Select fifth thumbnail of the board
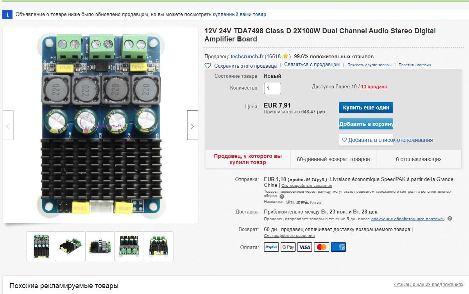The image size is (469, 294). pos(159,246)
